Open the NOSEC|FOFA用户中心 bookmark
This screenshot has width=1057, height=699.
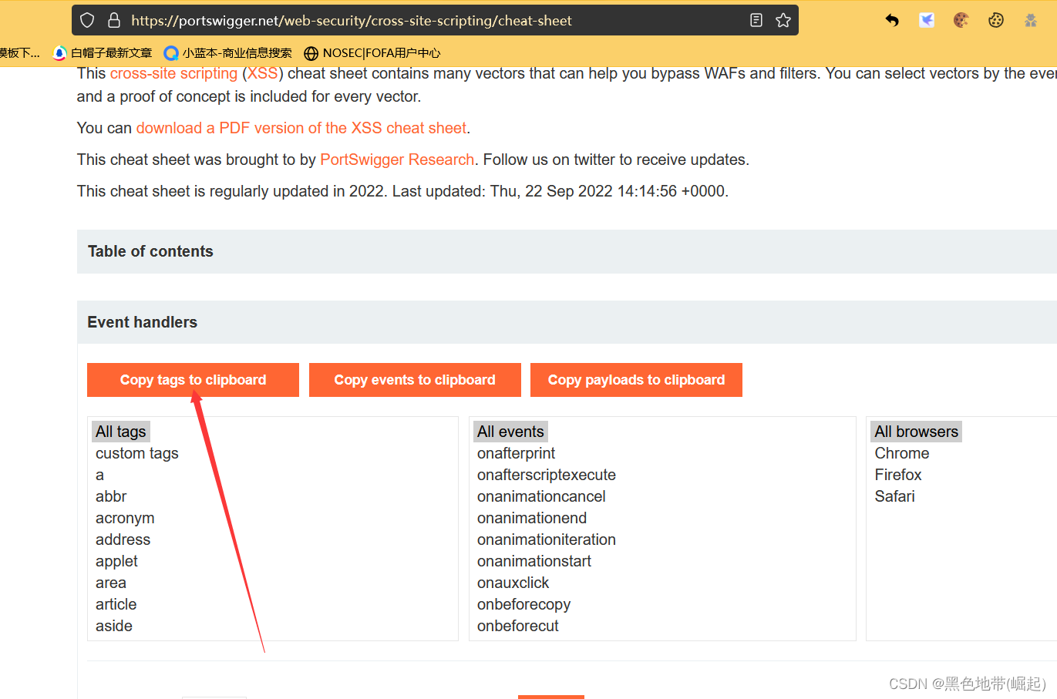click(x=372, y=52)
